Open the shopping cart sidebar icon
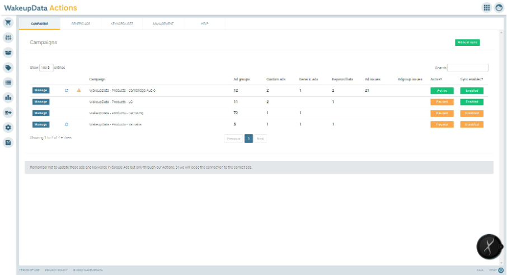507x275 pixels. pyautogui.click(x=8, y=22)
